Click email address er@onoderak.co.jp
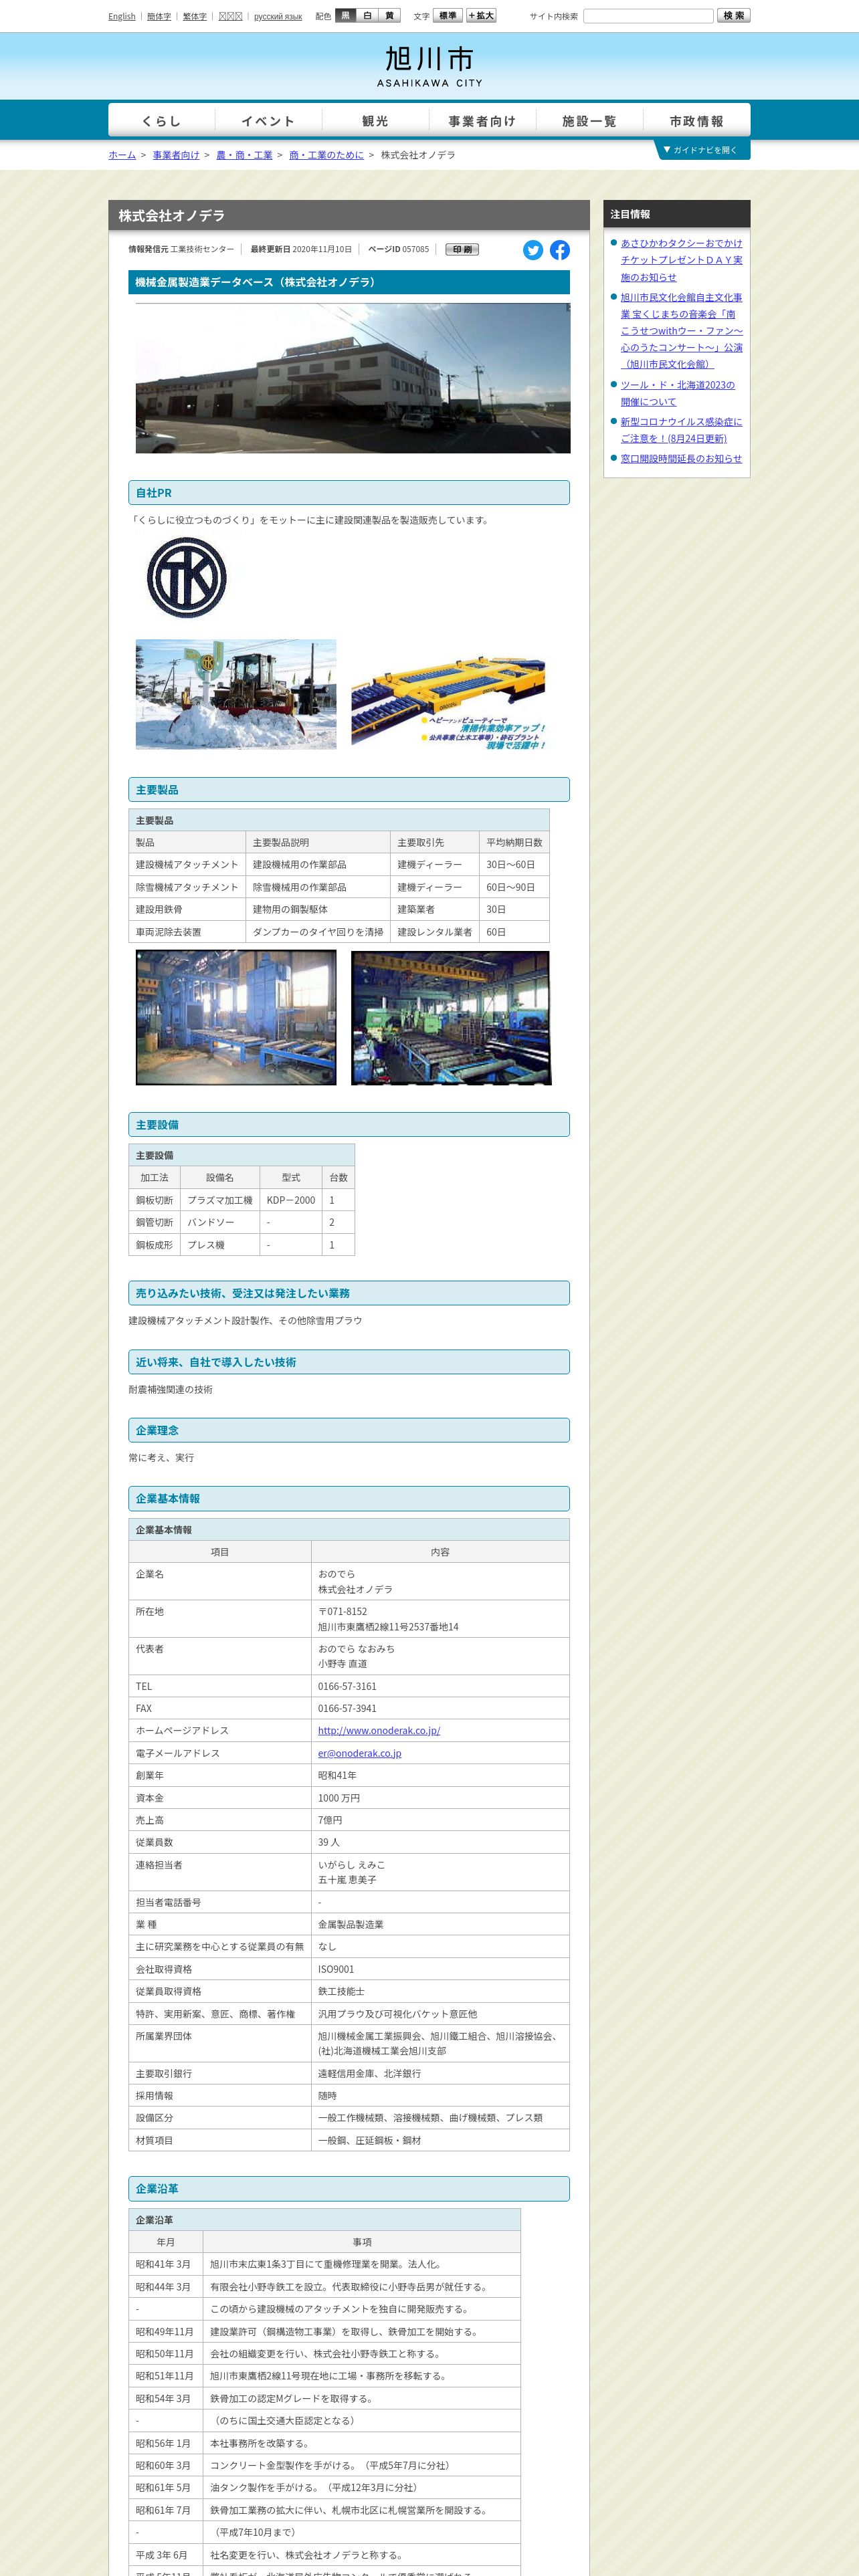The height and width of the screenshot is (2576, 859). click(x=360, y=1753)
